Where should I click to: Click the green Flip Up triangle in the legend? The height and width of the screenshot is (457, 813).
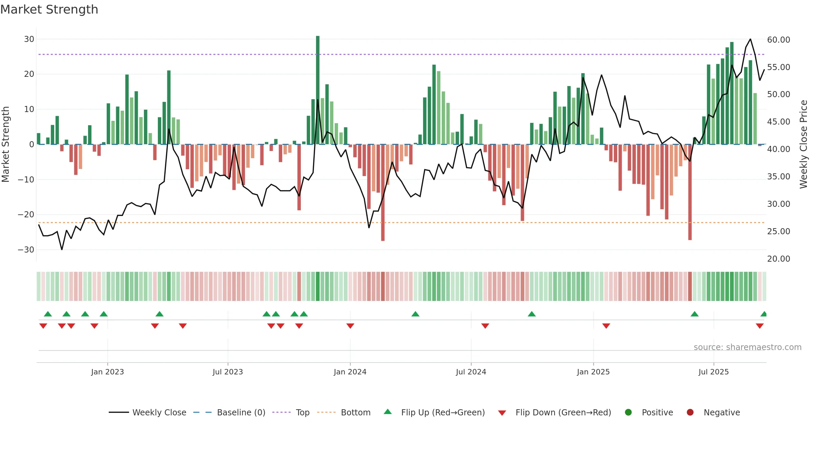388,412
